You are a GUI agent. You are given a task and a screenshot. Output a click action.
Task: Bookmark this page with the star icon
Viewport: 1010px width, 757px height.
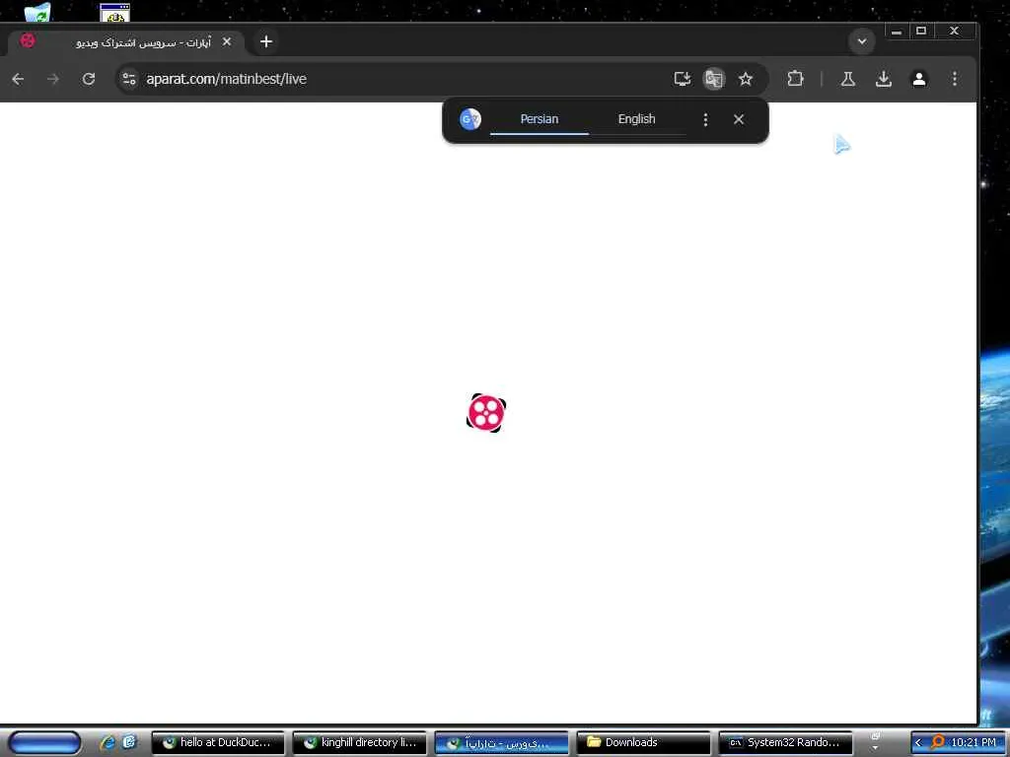click(x=746, y=79)
